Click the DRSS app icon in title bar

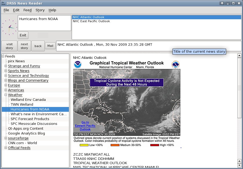(3, 3)
